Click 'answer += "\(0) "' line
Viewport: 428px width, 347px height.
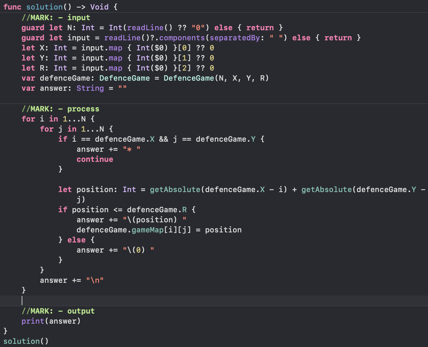tap(115, 250)
